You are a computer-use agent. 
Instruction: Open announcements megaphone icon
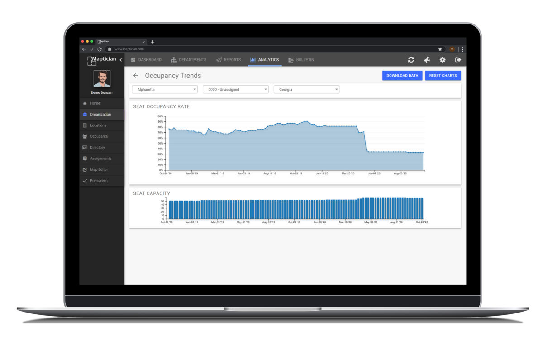click(427, 60)
